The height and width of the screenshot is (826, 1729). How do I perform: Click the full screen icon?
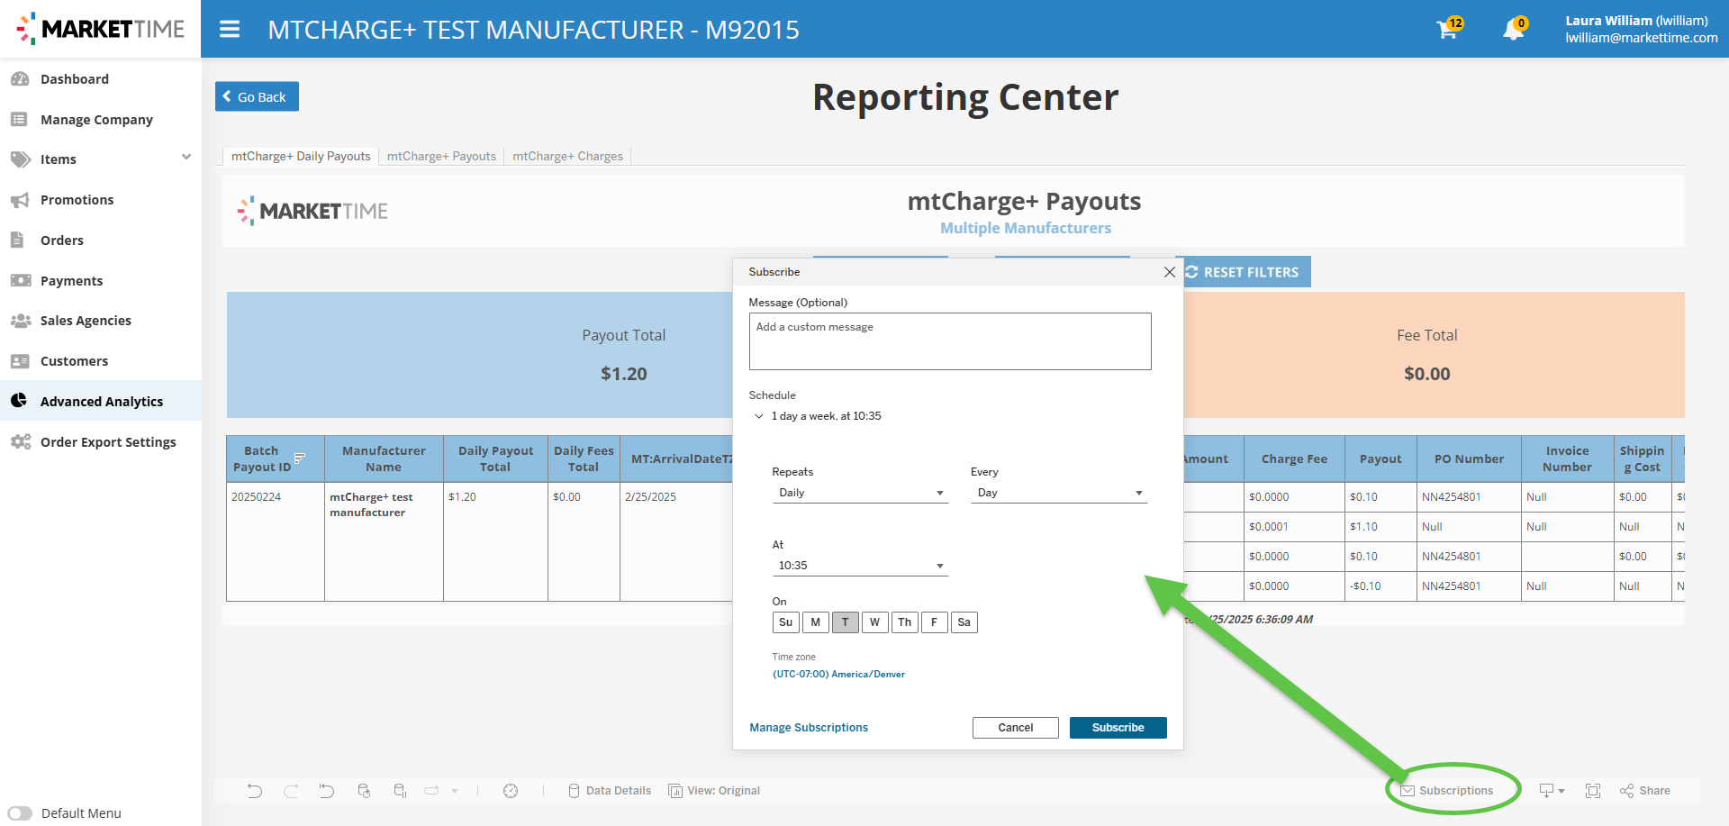point(1593,791)
